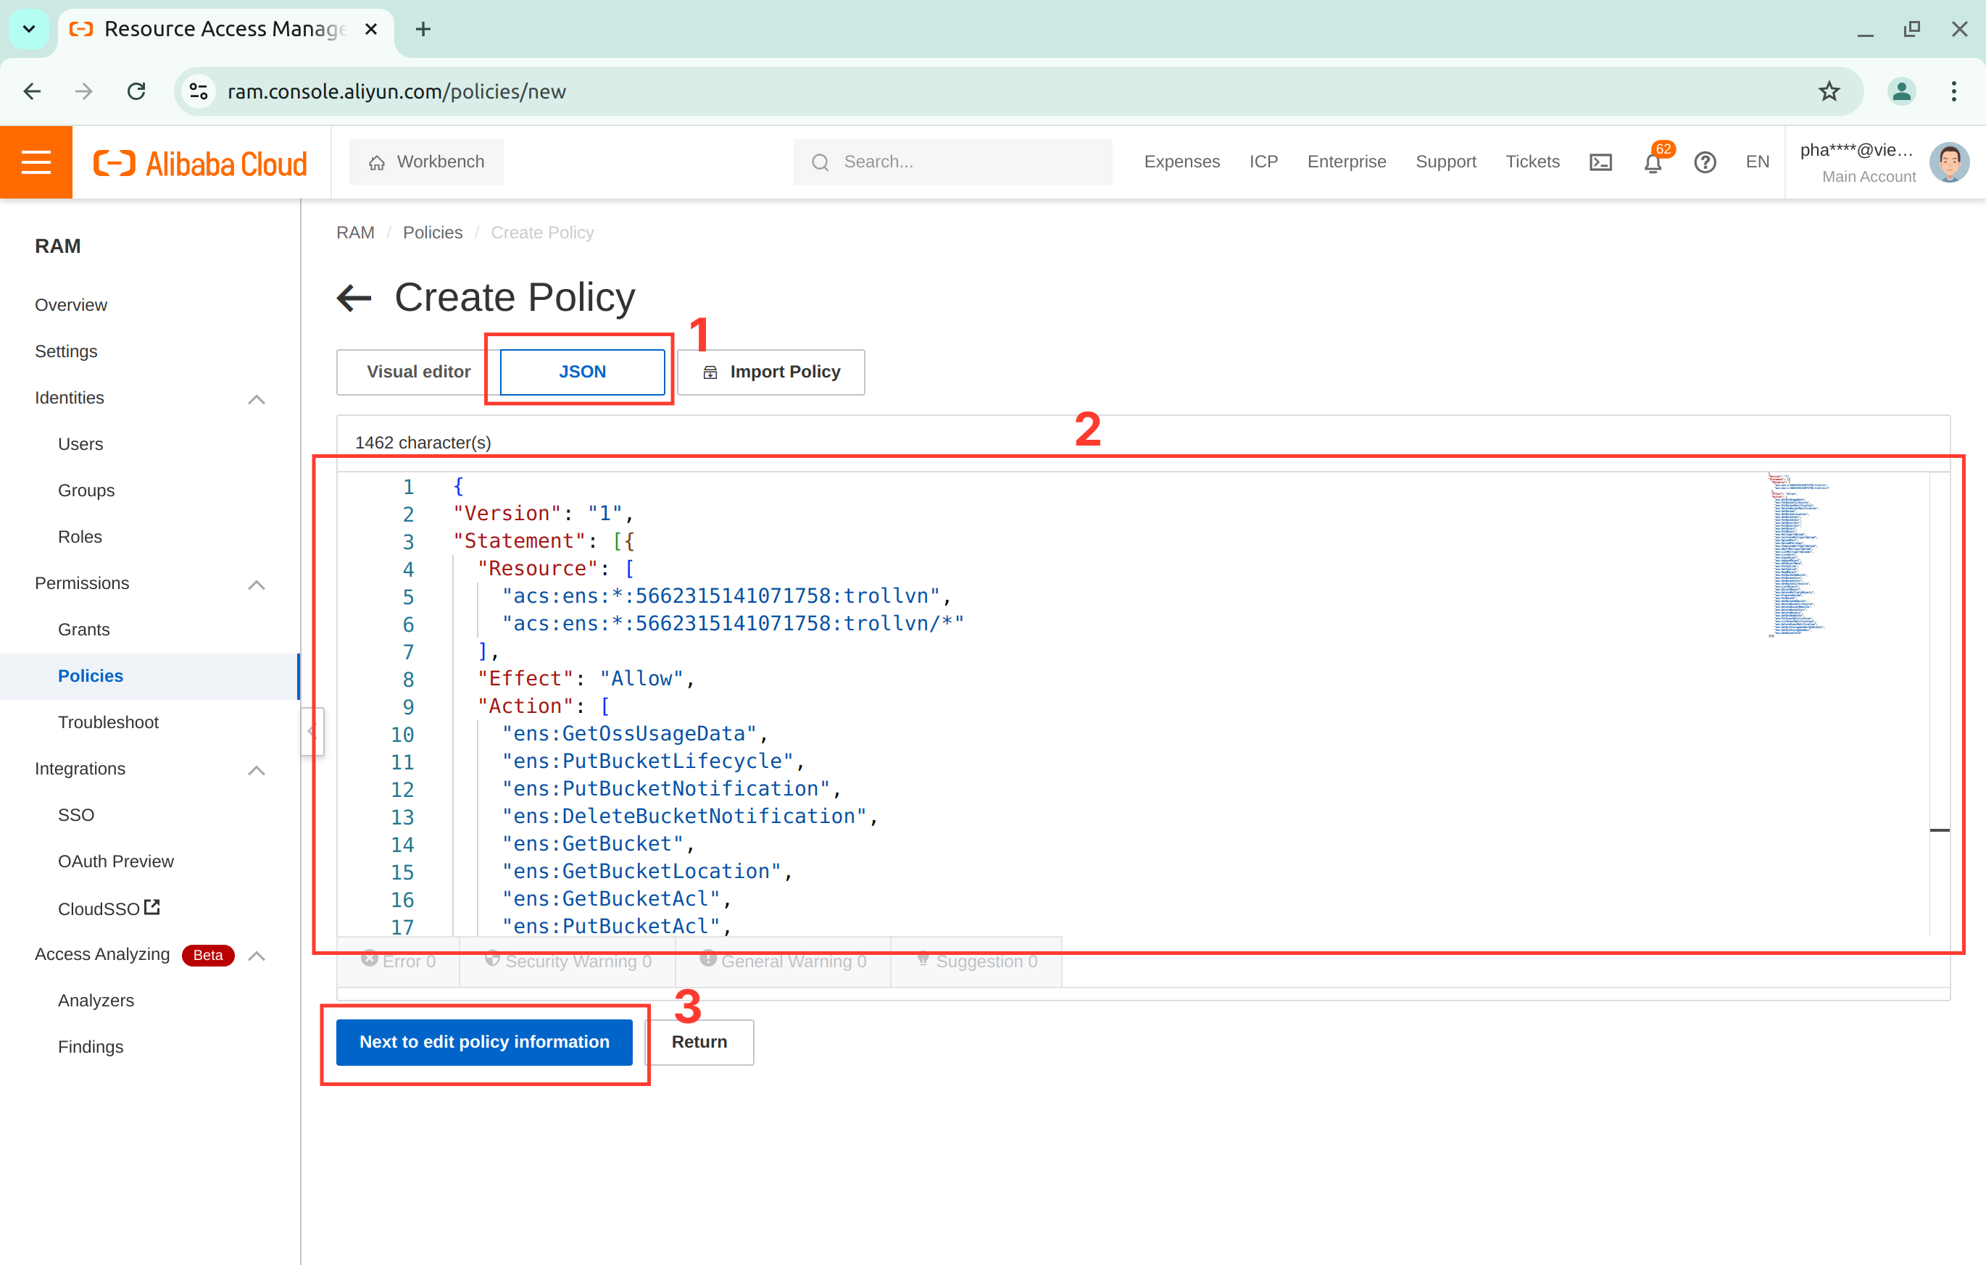Go back to the previous browser page

(x=32, y=91)
